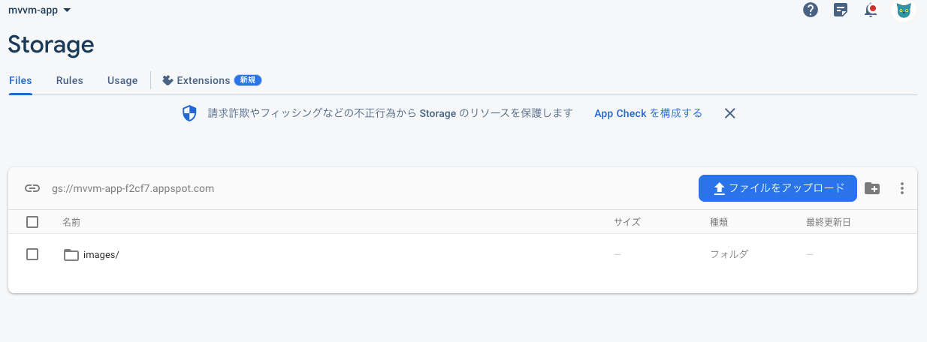927x342 pixels.
Task: Switch to the Rules tab
Action: [69, 80]
